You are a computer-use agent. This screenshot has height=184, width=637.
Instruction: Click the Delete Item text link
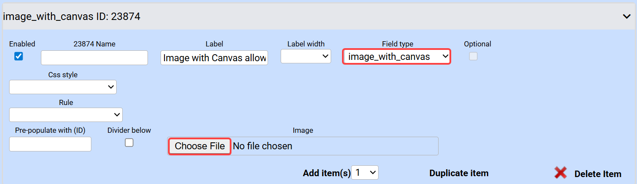click(x=597, y=174)
